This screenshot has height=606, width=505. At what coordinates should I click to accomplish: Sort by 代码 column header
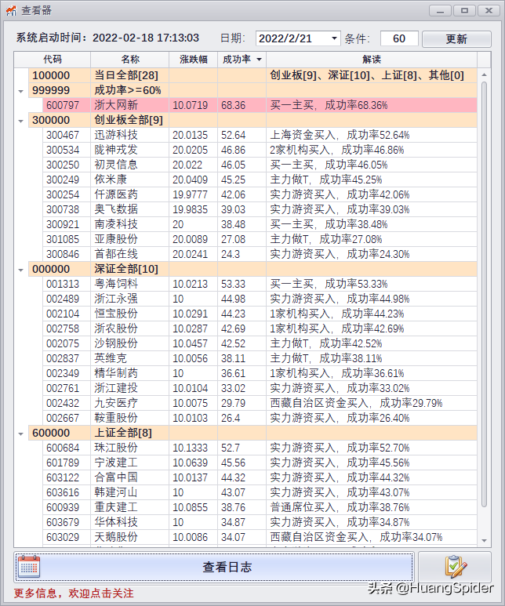pos(53,60)
